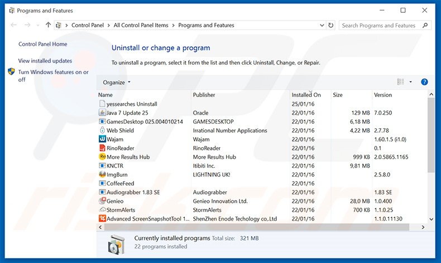Open Control Panel Home link
The width and height of the screenshot is (441, 263).
tap(43, 44)
